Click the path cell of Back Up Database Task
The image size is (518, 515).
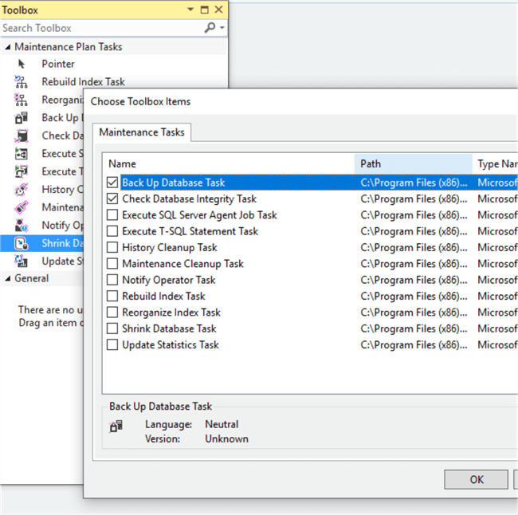coord(414,183)
